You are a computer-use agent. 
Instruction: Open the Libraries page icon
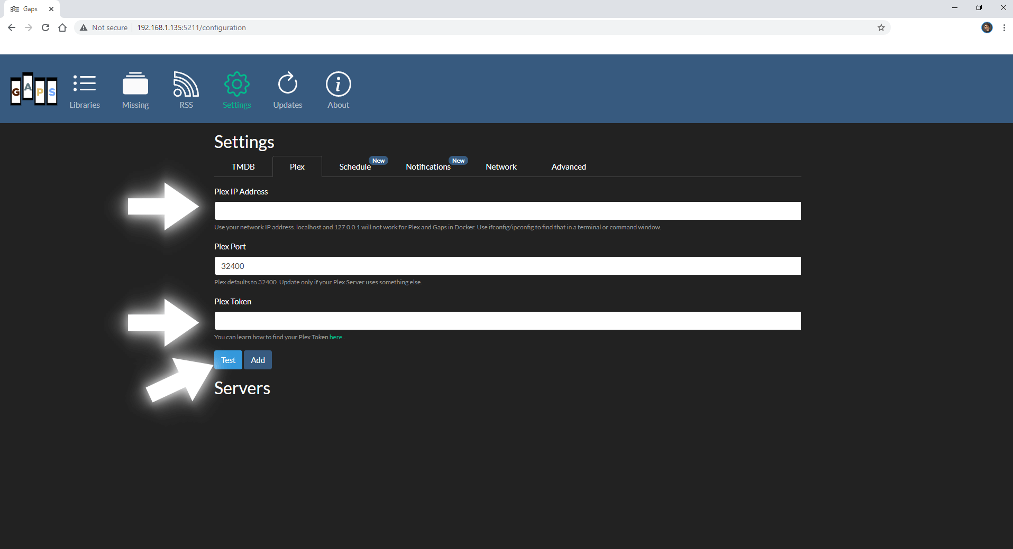[x=85, y=83]
